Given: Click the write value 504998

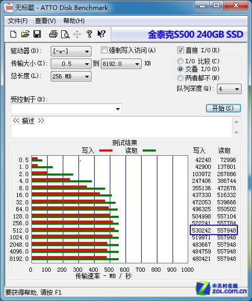Looking at the screenshot, I should (201, 216).
